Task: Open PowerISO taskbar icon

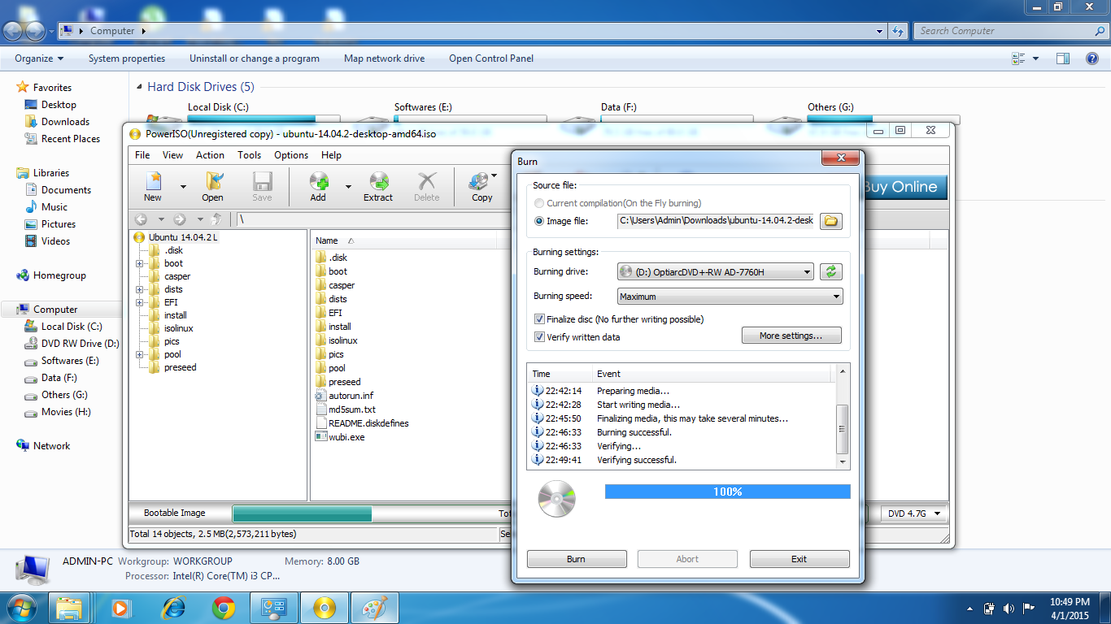Action: [x=325, y=608]
